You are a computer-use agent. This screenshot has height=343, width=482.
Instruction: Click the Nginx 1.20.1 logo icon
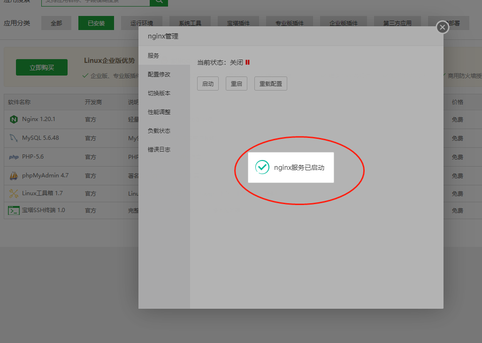click(x=14, y=119)
